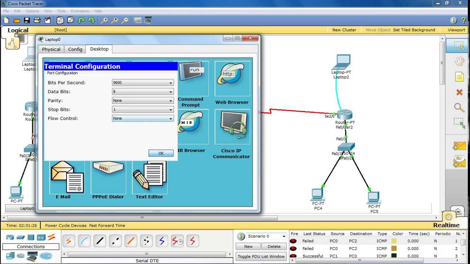This screenshot has height=264, width=470.
Task: Open the drawing palette toolbar icon
Action: click(x=138, y=21)
